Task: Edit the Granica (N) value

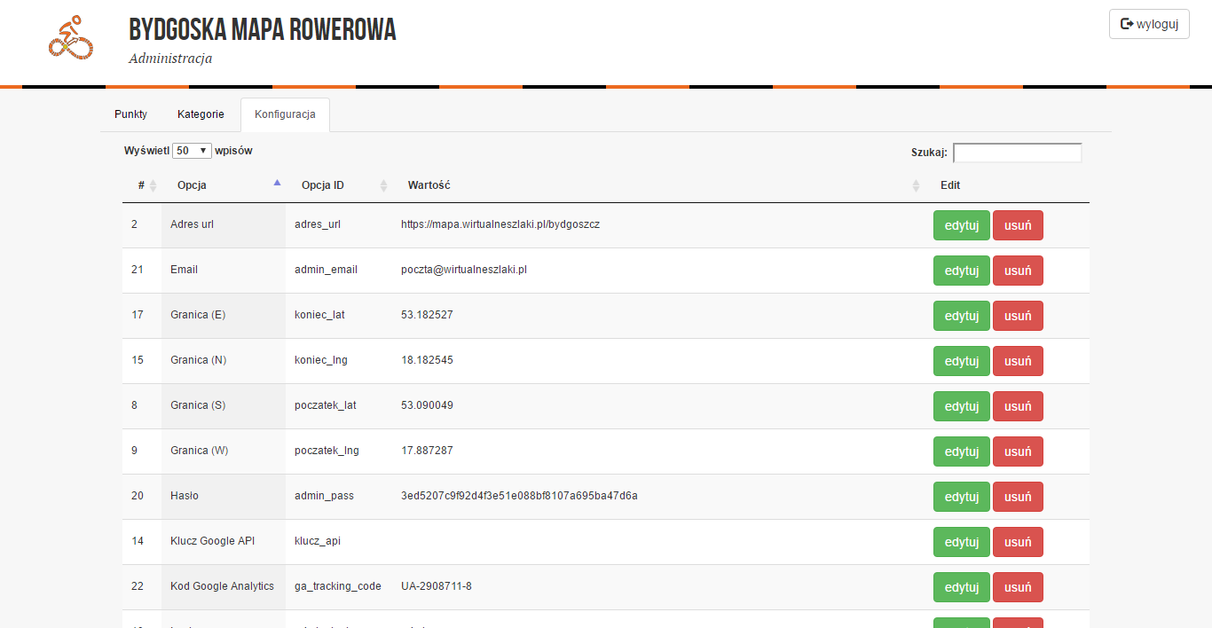Action: click(961, 361)
